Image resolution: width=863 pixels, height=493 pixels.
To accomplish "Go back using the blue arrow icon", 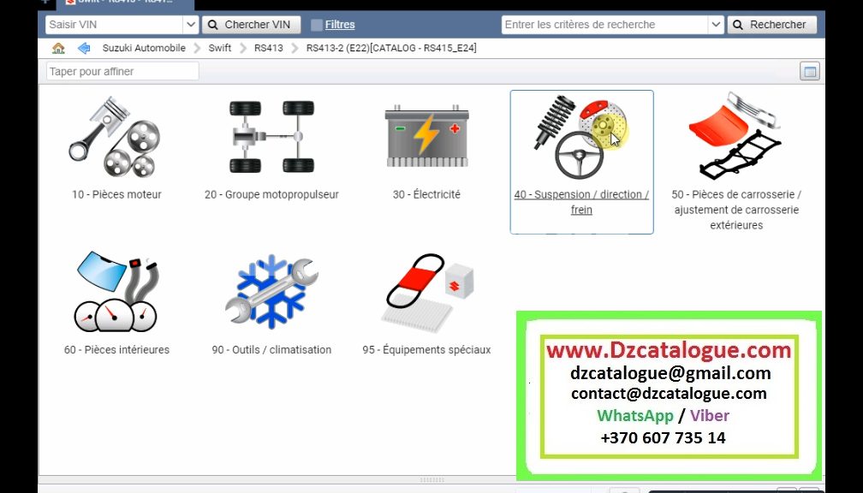I will pyautogui.click(x=84, y=48).
